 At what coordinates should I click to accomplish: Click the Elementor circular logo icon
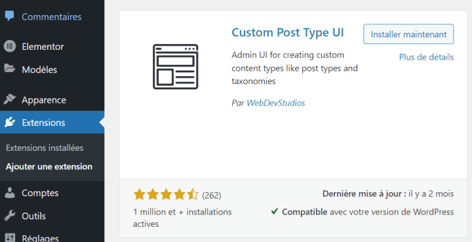point(10,47)
